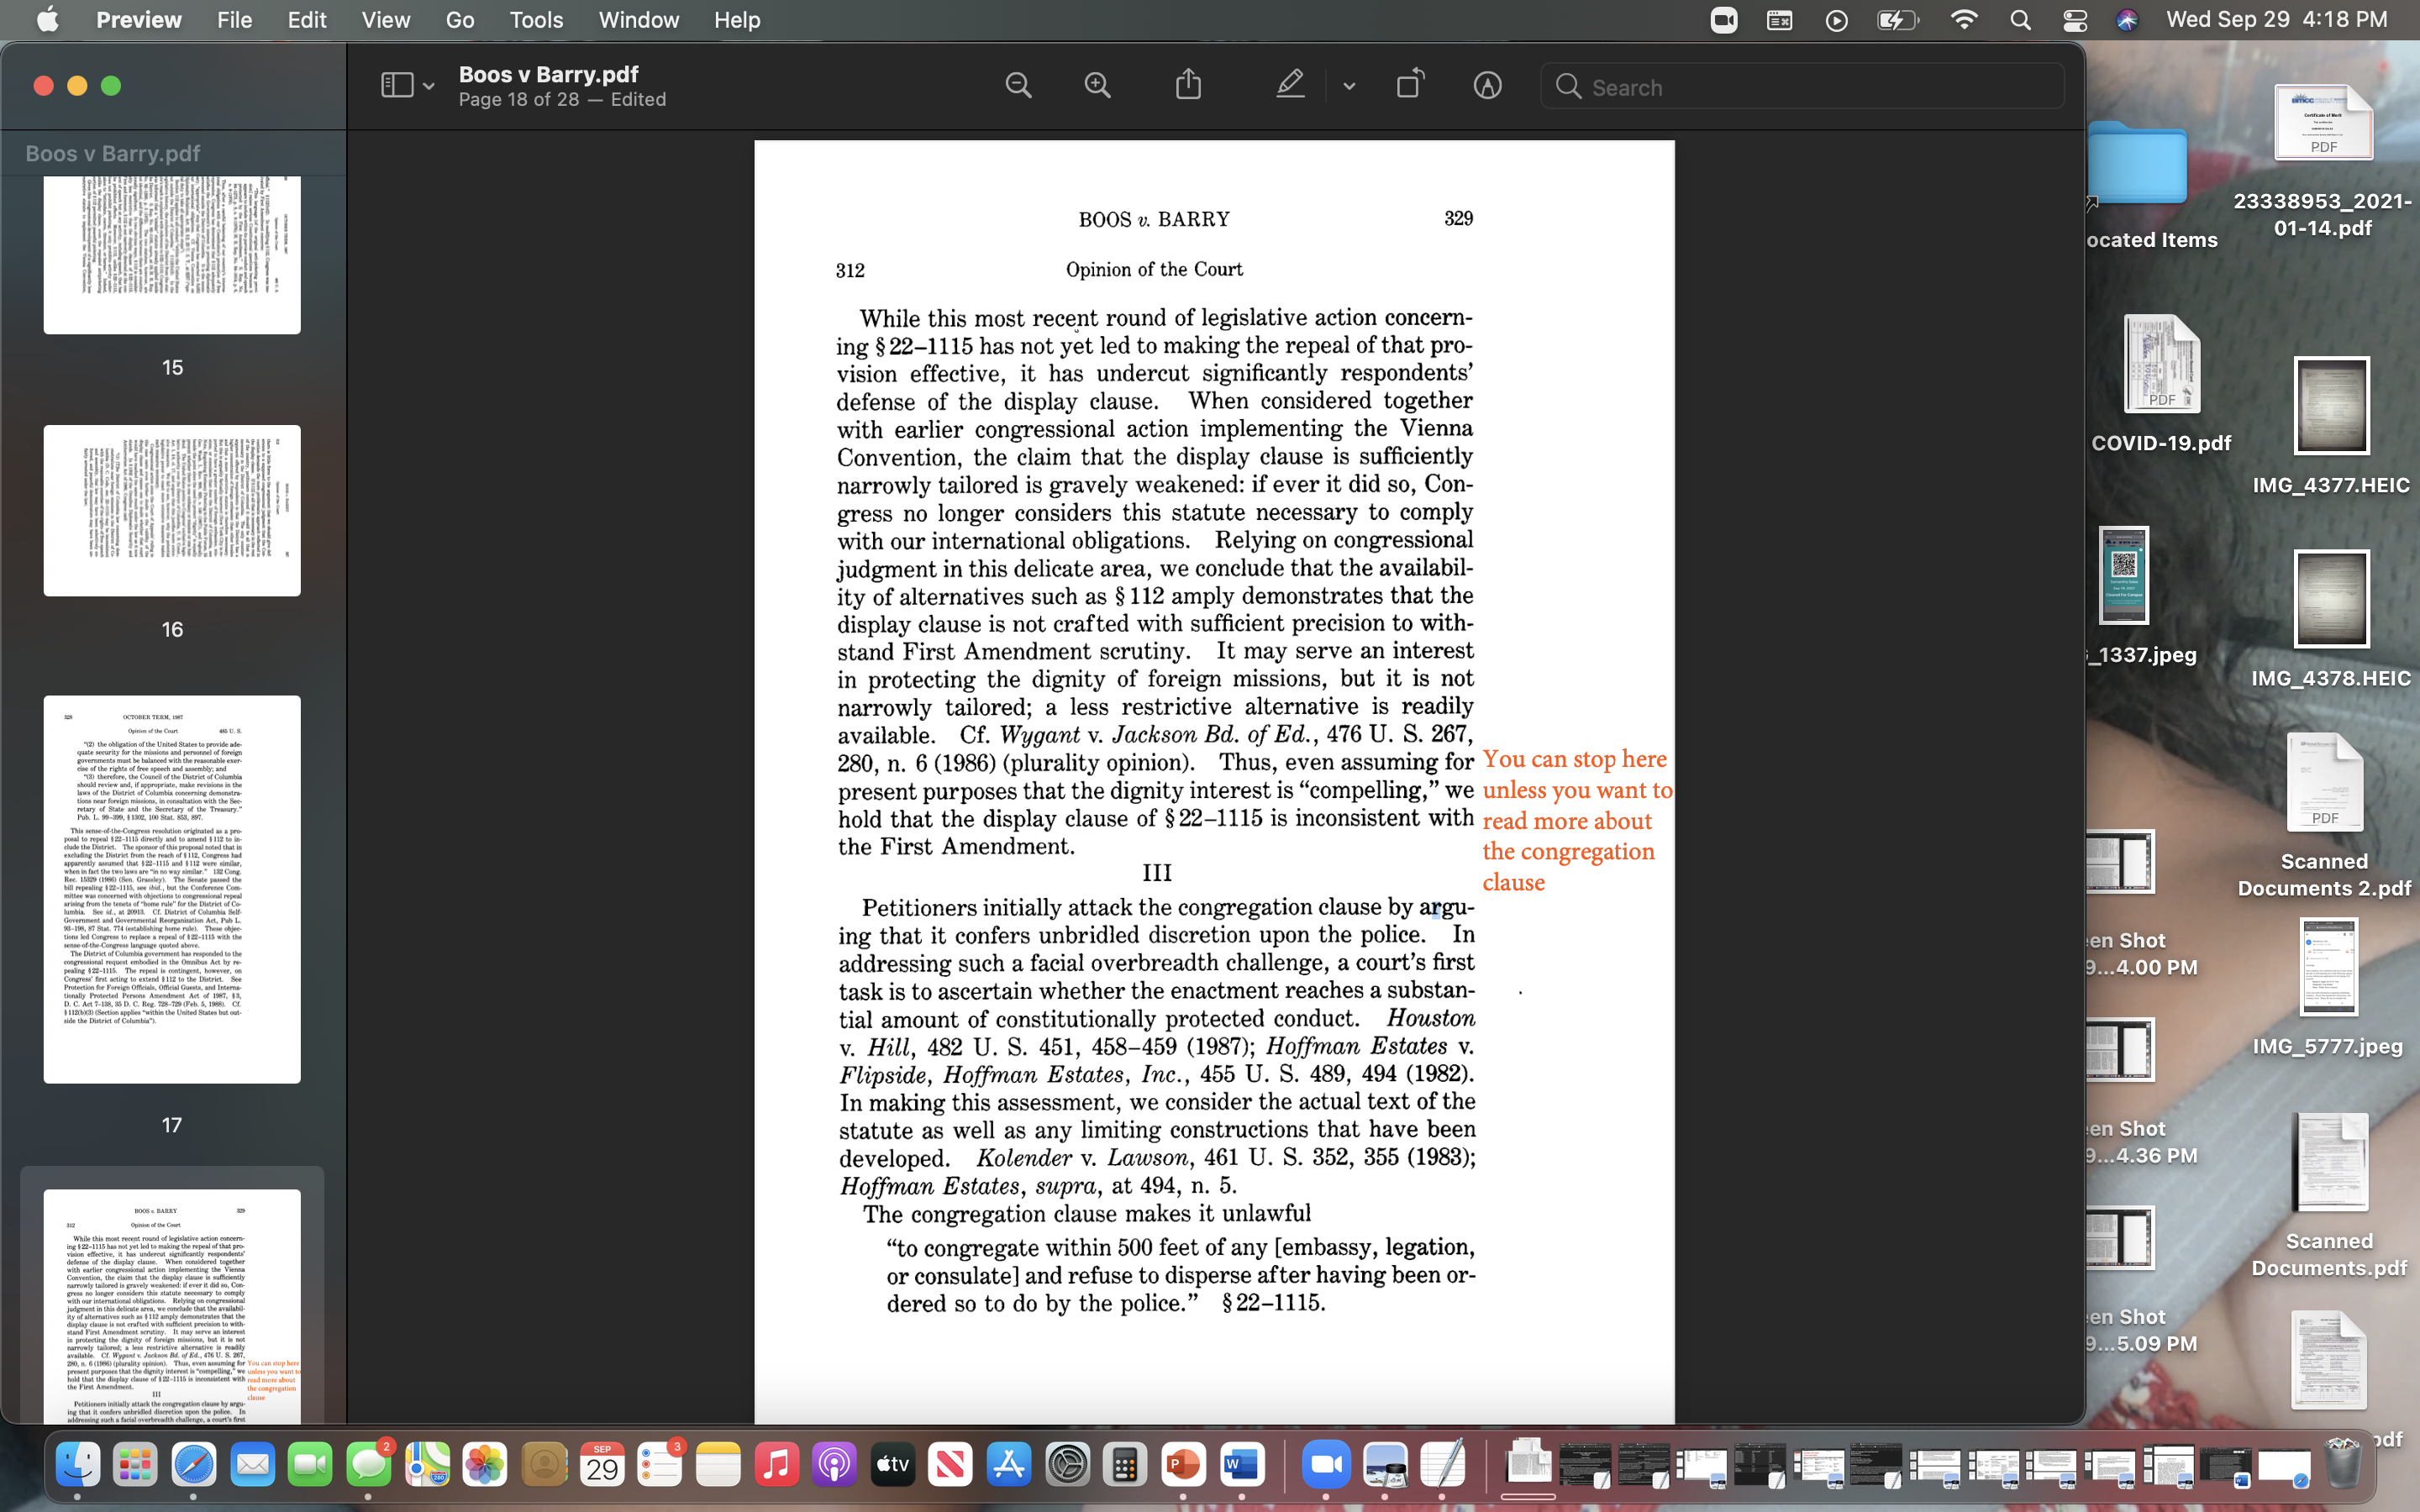Click the Zoom In magnifier icon
Image resolution: width=2420 pixels, height=1512 pixels.
[1097, 86]
